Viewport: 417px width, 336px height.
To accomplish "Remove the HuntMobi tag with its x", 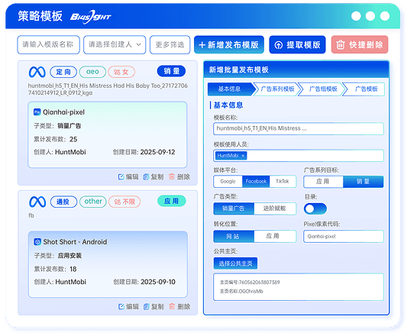I will (243, 156).
